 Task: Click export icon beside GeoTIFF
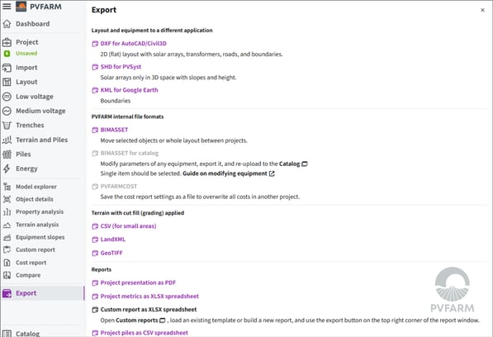pyautogui.click(x=95, y=253)
